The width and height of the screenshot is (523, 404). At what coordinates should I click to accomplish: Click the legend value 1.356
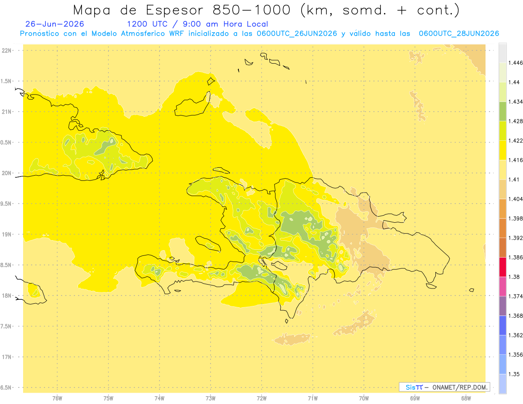[516, 355]
